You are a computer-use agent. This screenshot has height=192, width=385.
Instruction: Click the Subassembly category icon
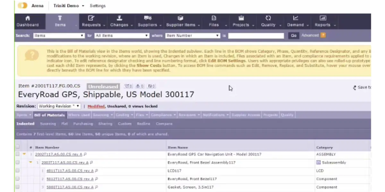tap(318, 163)
